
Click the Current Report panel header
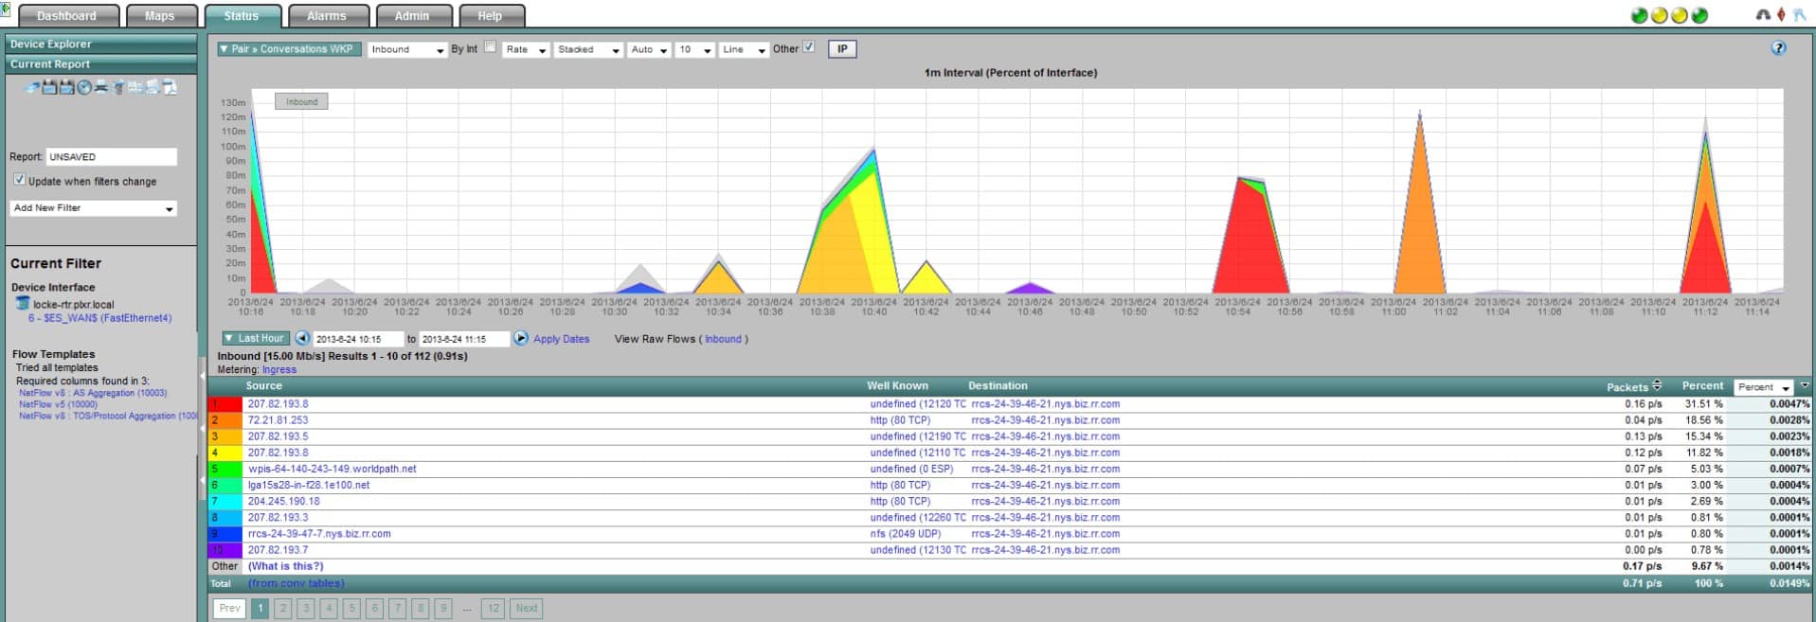coord(100,64)
